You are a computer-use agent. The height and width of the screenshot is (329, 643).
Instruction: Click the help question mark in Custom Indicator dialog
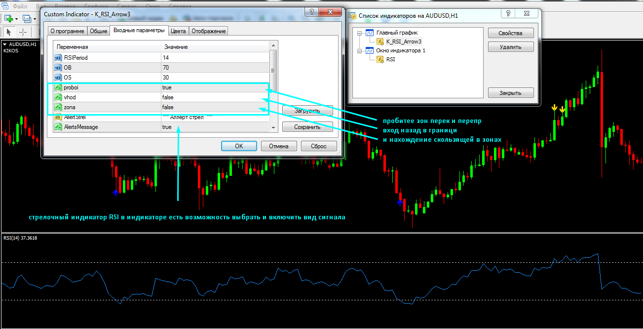tap(310, 14)
